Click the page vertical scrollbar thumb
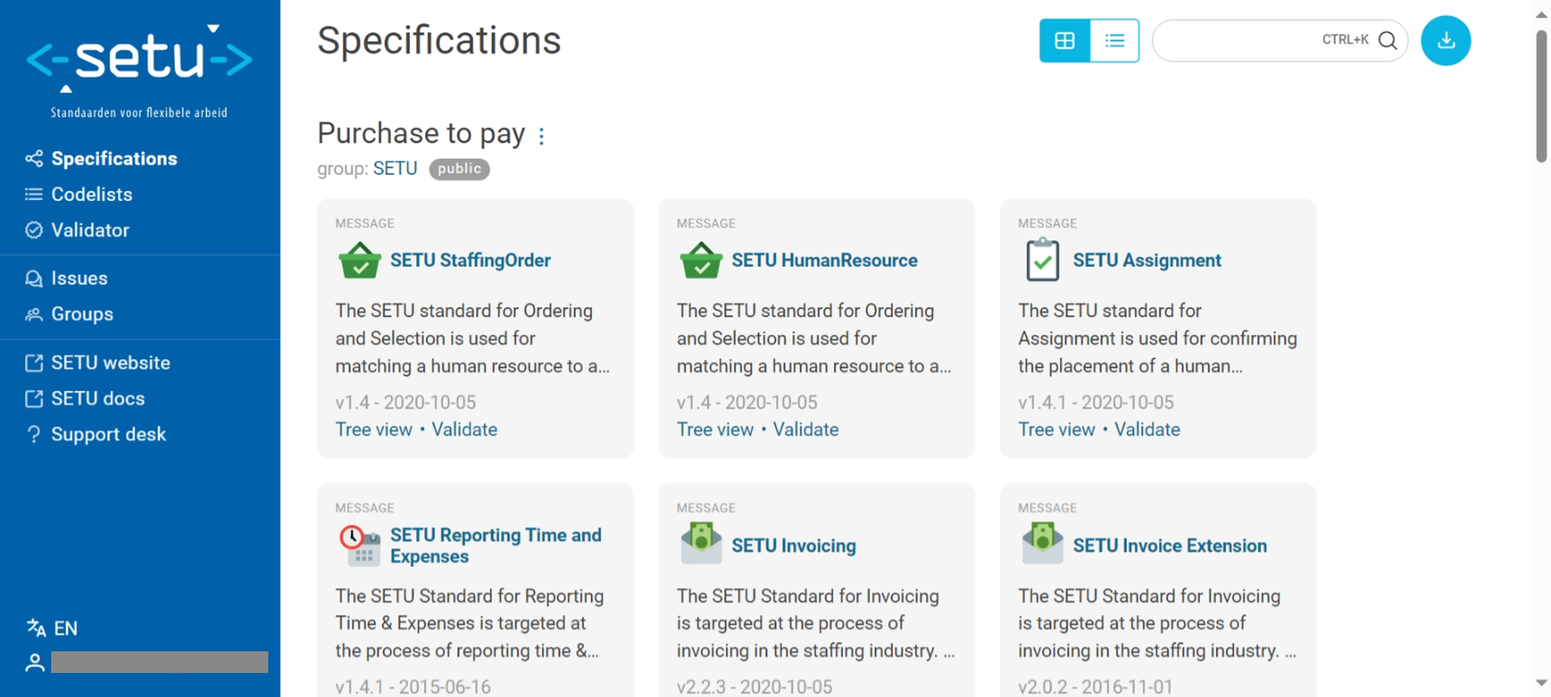Screen dimensions: 1551x697 coord(1541,96)
